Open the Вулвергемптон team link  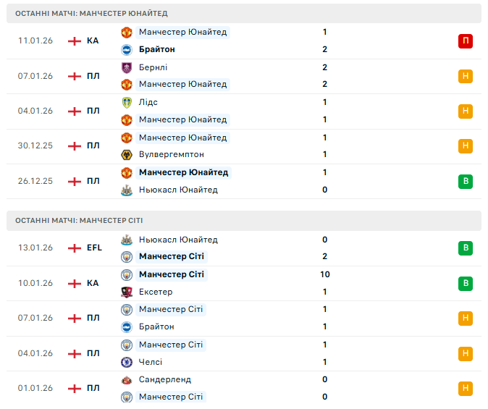[x=171, y=154]
